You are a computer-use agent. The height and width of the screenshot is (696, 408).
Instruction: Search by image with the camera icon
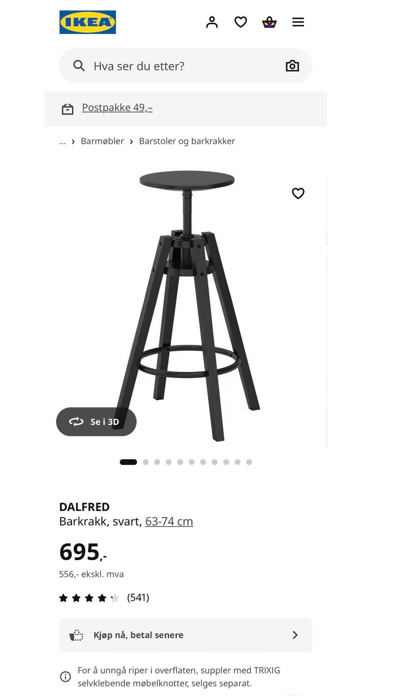[292, 66]
